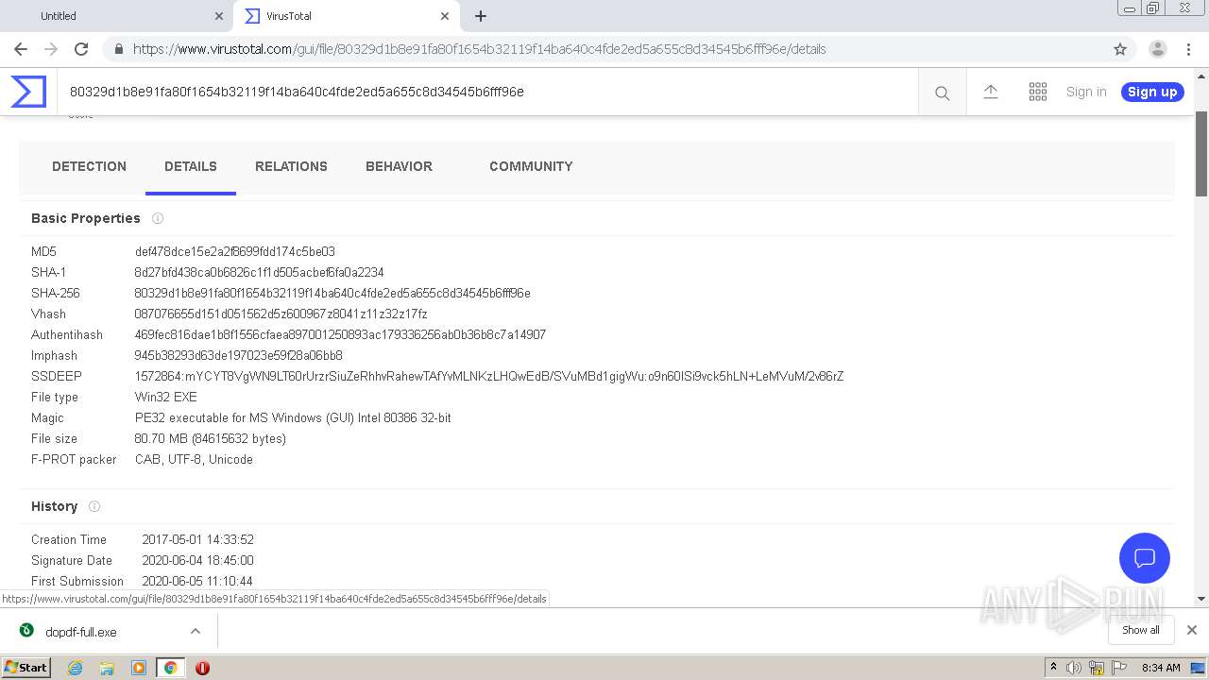Click the Sign up button
The width and height of the screenshot is (1209, 680).
click(x=1152, y=92)
